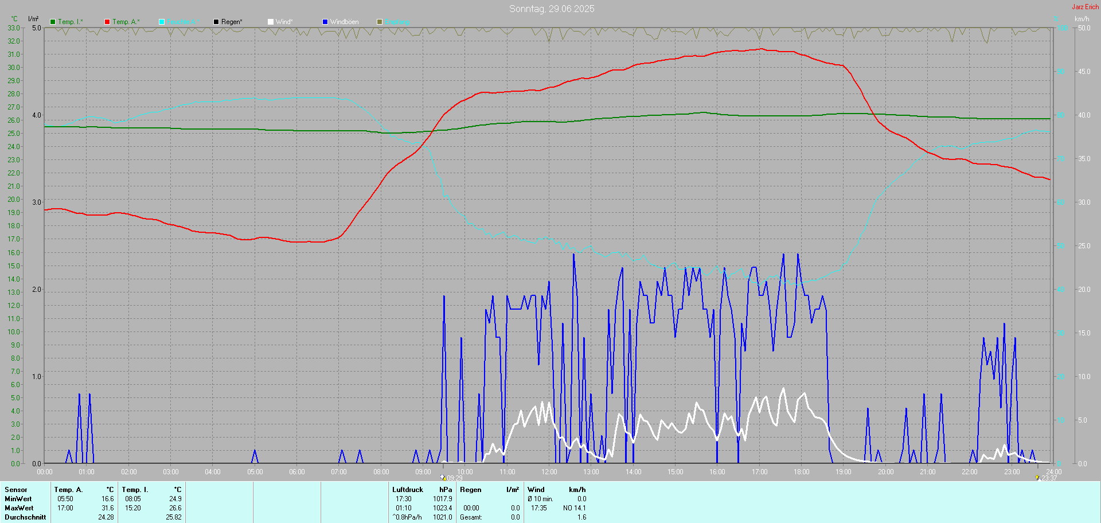
Task: Click the 'Sensor' row header in the table
Action: pyautogui.click(x=16, y=490)
